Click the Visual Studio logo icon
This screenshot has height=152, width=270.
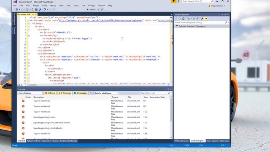pos(15,2)
